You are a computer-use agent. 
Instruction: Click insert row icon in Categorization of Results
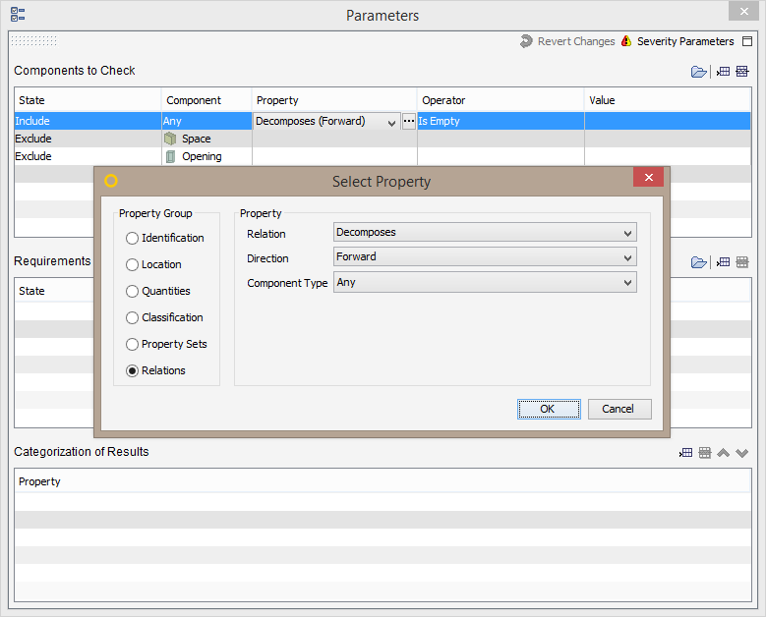pos(684,453)
